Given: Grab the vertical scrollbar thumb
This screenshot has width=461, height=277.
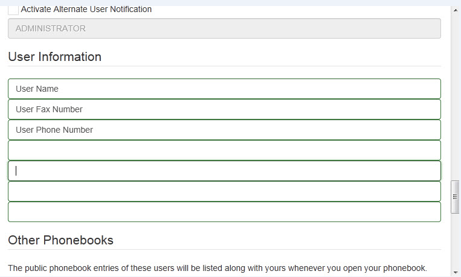Looking at the screenshot, I should point(456,196).
